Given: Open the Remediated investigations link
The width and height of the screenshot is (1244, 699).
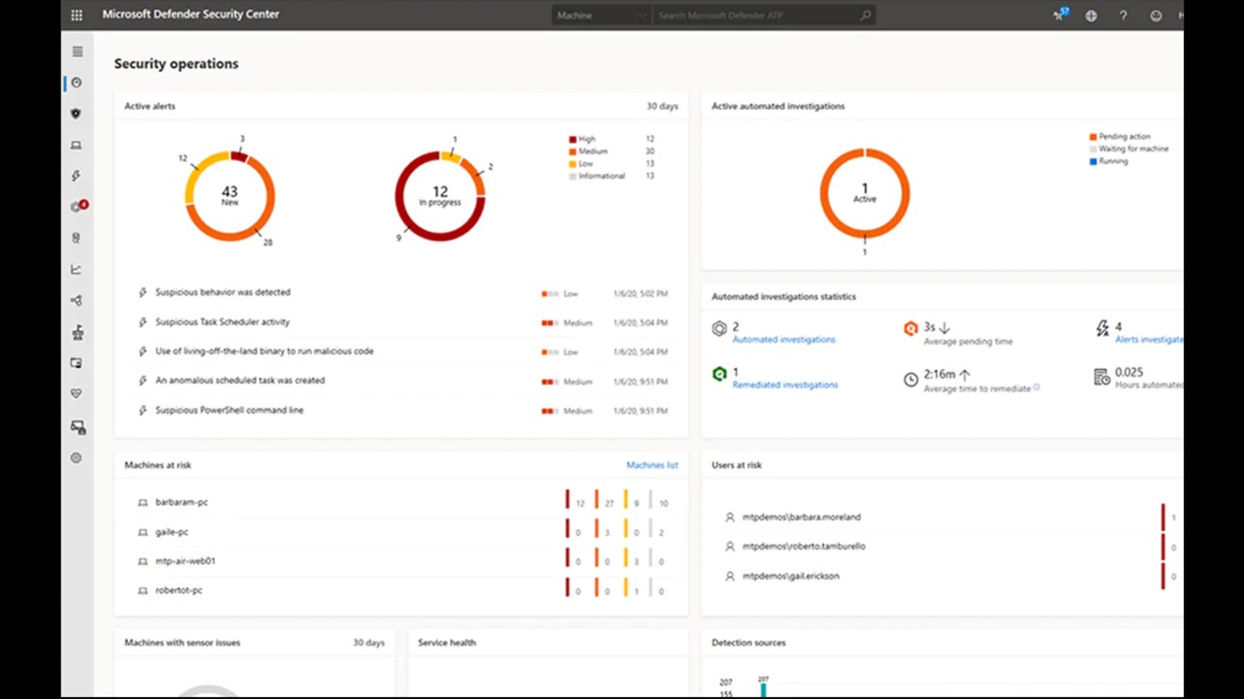Looking at the screenshot, I should pyautogui.click(x=784, y=385).
